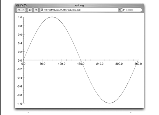This screenshot has width=159, height=115.
Task: Open the magnifier dropdown in the search field
Action: [x=123, y=10]
